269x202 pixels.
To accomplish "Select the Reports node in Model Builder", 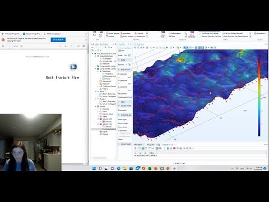I will coord(104,134).
